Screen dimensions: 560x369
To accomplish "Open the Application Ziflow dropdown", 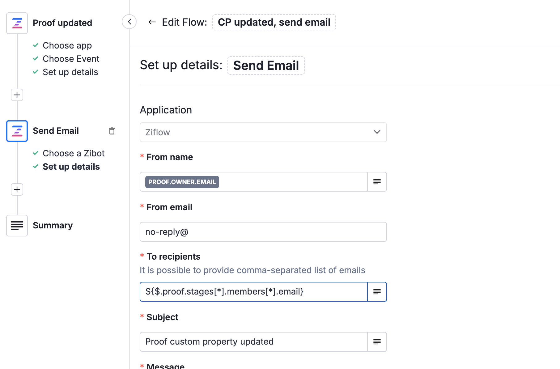I will coord(263,132).
